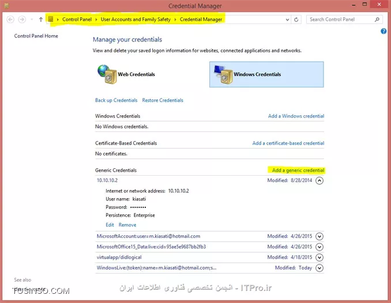391x303 pixels.
Task: Click the 'Persistence: Enterprise' line
Action: 130,215
